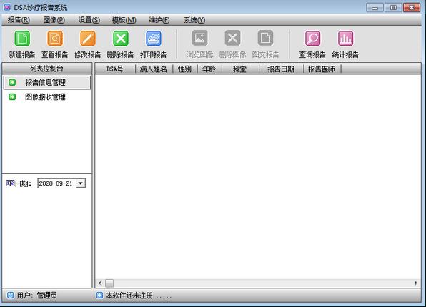The height and width of the screenshot is (307, 426).
Task: Minimize the DSA诊疗报告系统 window
Action: [x=375, y=8]
